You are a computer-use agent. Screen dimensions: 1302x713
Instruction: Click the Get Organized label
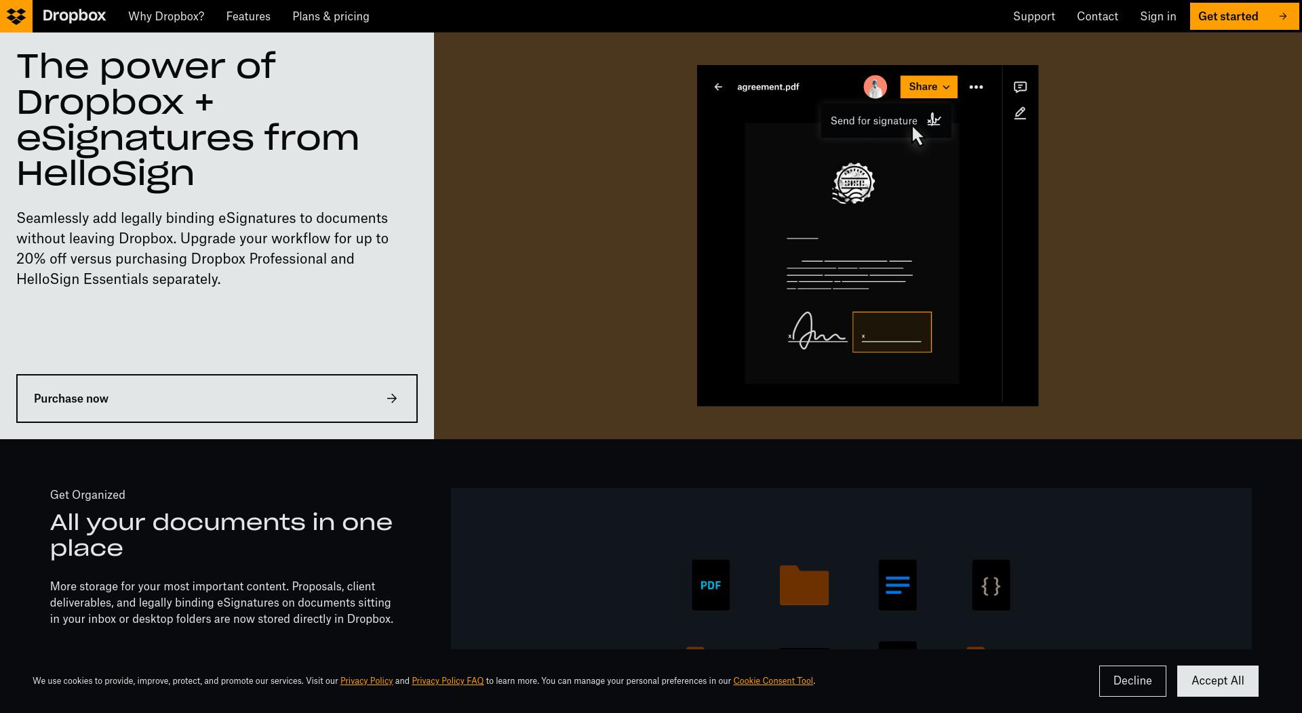click(87, 495)
